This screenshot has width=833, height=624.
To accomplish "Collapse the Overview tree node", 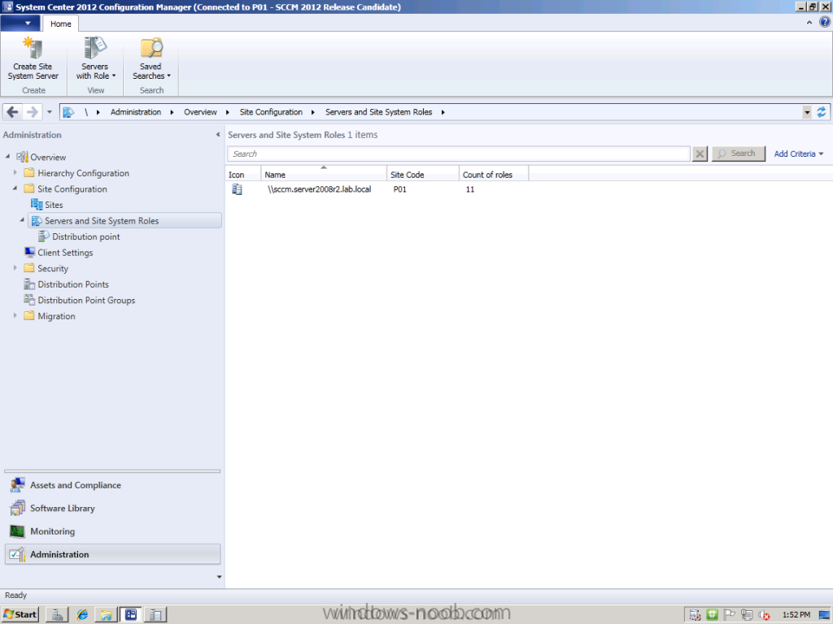I will point(8,157).
